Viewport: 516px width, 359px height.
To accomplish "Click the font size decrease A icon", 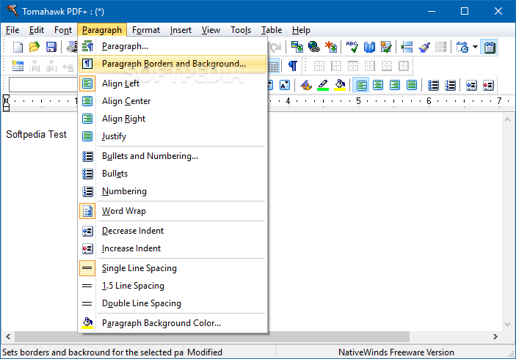I will point(285,86).
